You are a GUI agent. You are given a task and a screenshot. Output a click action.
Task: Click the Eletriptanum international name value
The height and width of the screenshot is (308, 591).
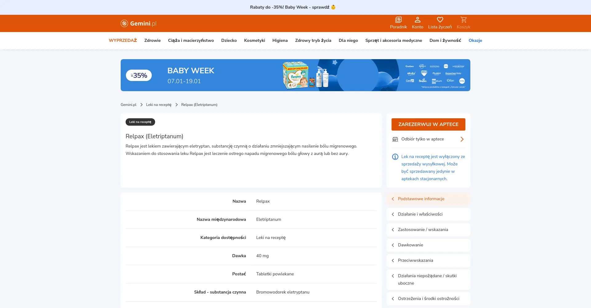tap(268, 220)
